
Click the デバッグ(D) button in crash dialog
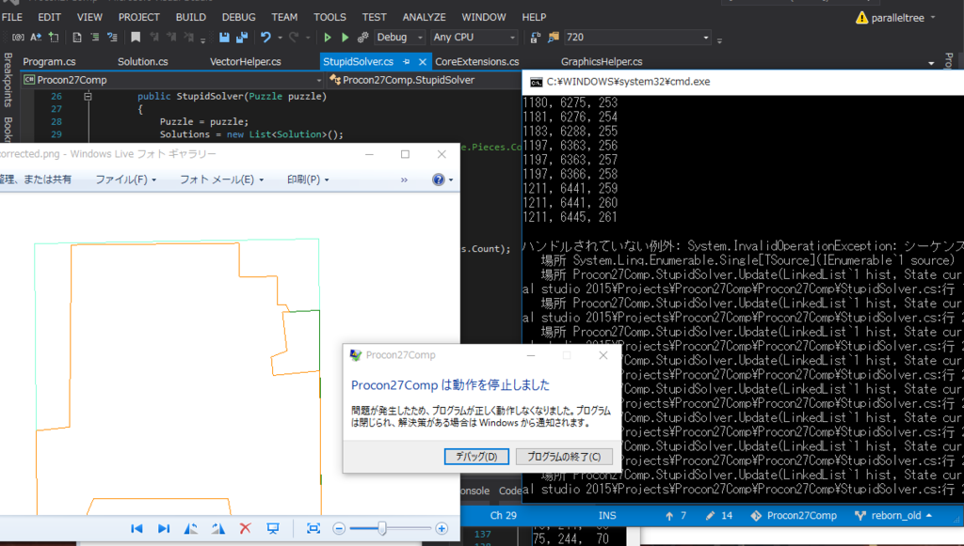click(x=476, y=457)
